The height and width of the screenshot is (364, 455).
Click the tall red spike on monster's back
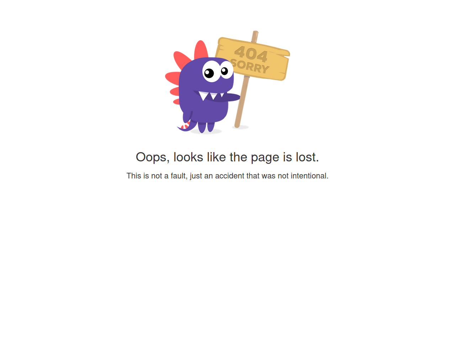pyautogui.click(x=201, y=50)
